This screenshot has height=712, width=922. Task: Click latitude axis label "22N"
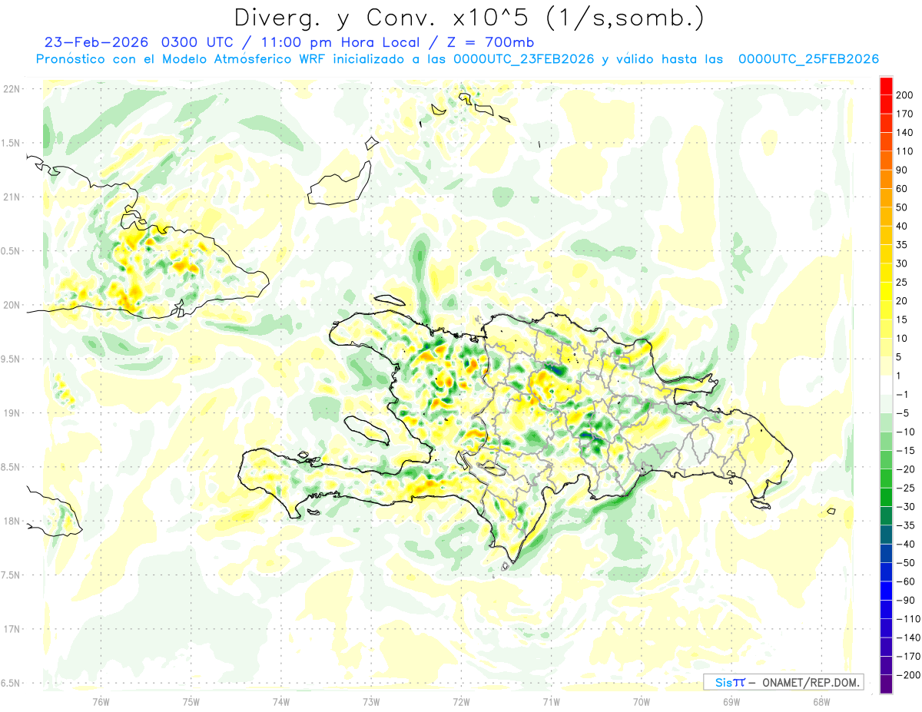pos(12,88)
